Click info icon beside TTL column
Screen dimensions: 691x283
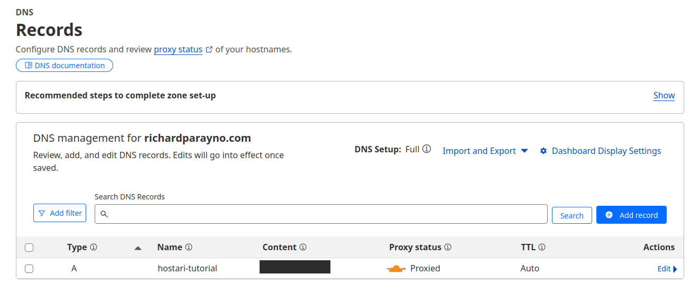[542, 247]
